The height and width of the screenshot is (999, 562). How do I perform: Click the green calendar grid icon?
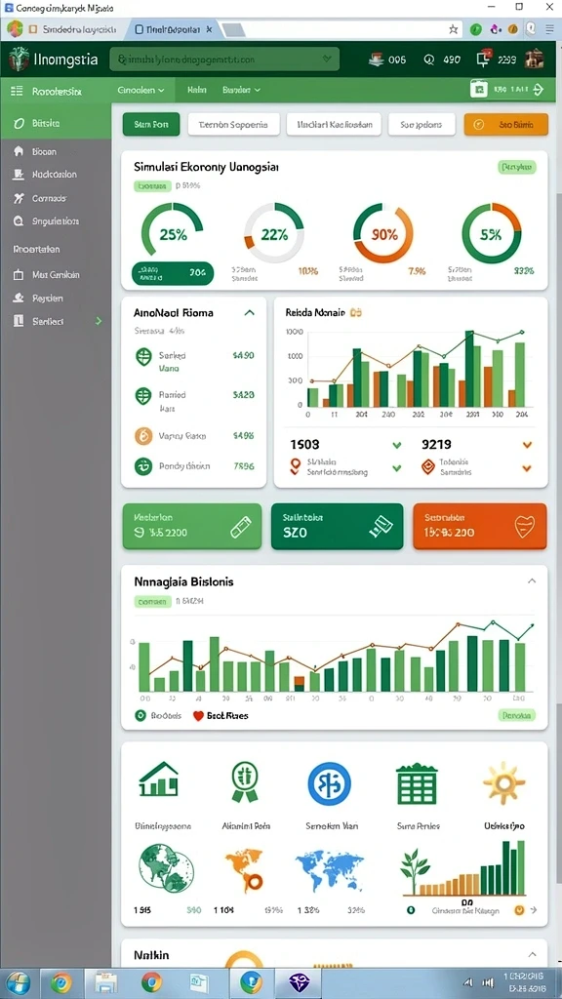click(x=416, y=783)
